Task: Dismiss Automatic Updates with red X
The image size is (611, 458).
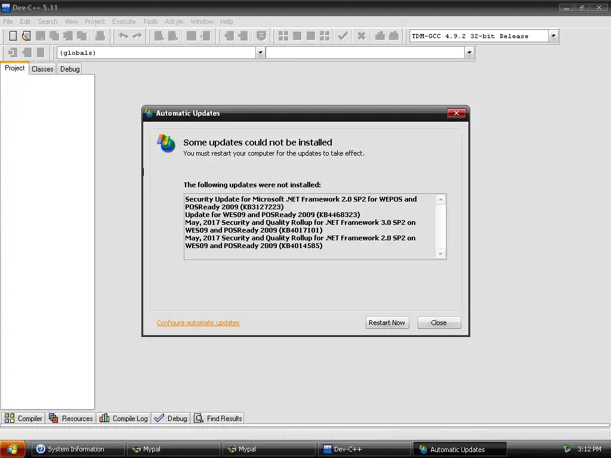Action: click(456, 113)
